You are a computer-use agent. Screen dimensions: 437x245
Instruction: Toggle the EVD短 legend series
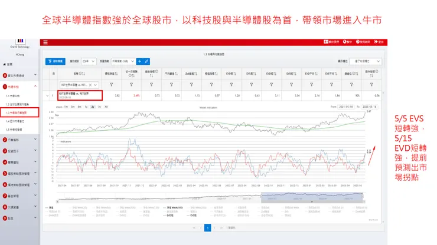coord(168,216)
